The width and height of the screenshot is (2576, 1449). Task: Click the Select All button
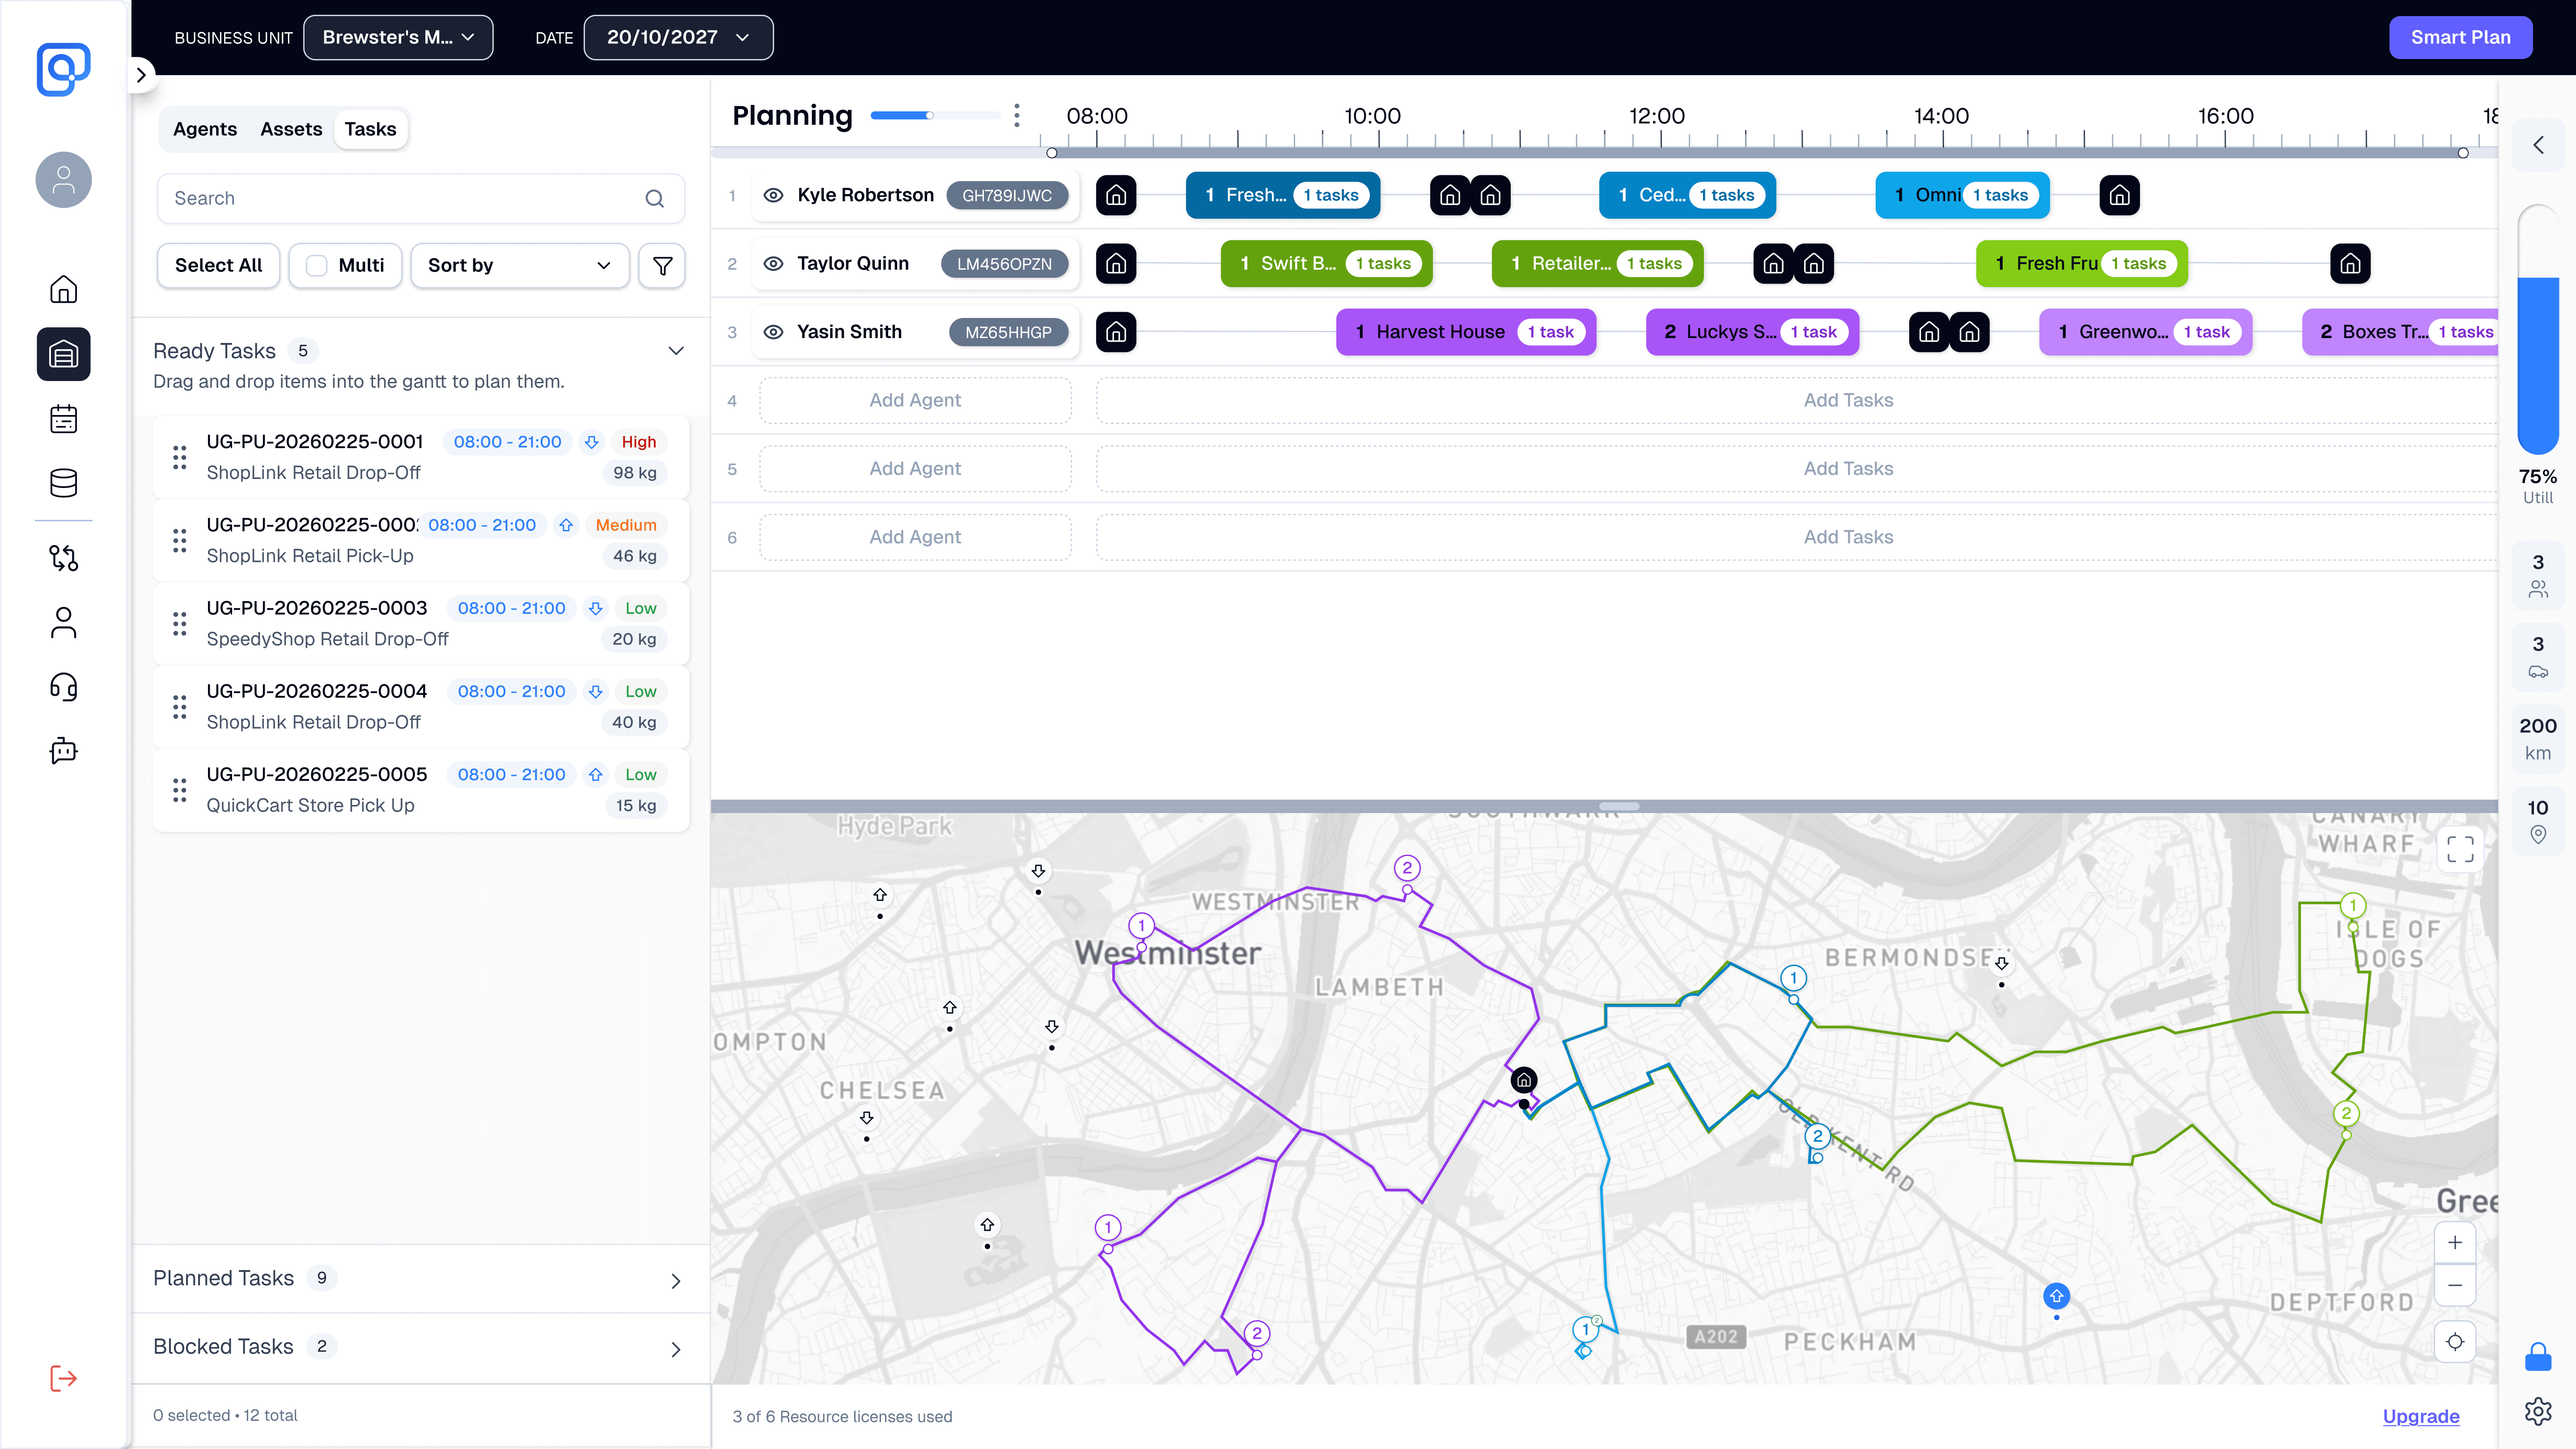click(x=218, y=265)
